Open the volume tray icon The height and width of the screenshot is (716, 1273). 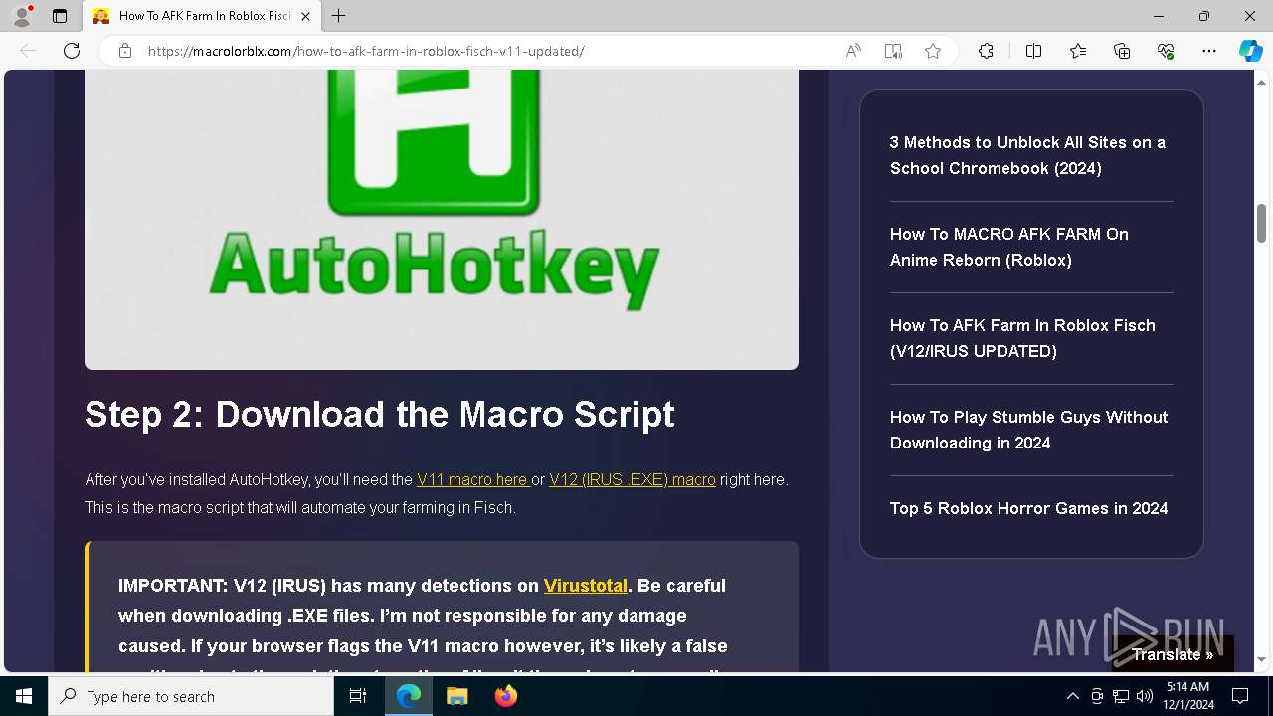point(1145,696)
